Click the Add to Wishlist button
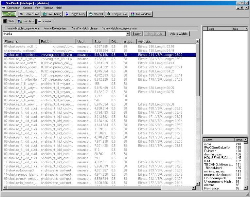 tap(179, 34)
